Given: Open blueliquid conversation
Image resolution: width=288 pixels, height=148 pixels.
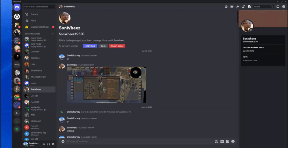Looking at the screenshot, I should [x=39, y=121].
